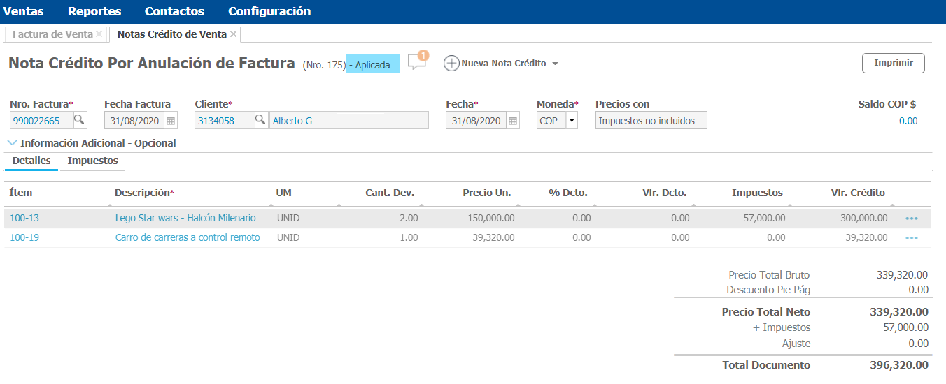Click the magnifier icon next to Nro. Factura

80,120
